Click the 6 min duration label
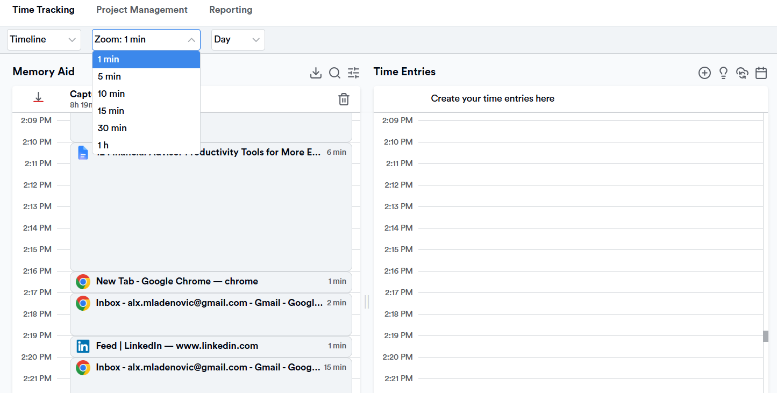Image resolution: width=777 pixels, height=393 pixels. click(337, 152)
